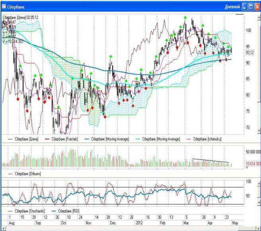Image resolution: width=261 pixels, height=231 pixels.
Task: Click the 70 price axis label
Action: (x=248, y=127)
